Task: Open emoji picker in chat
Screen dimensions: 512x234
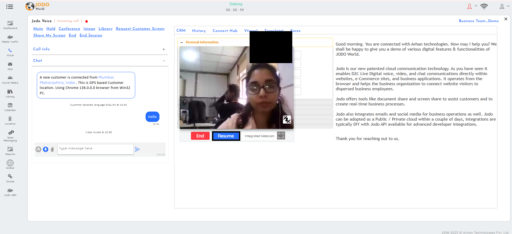Action: click(38, 149)
